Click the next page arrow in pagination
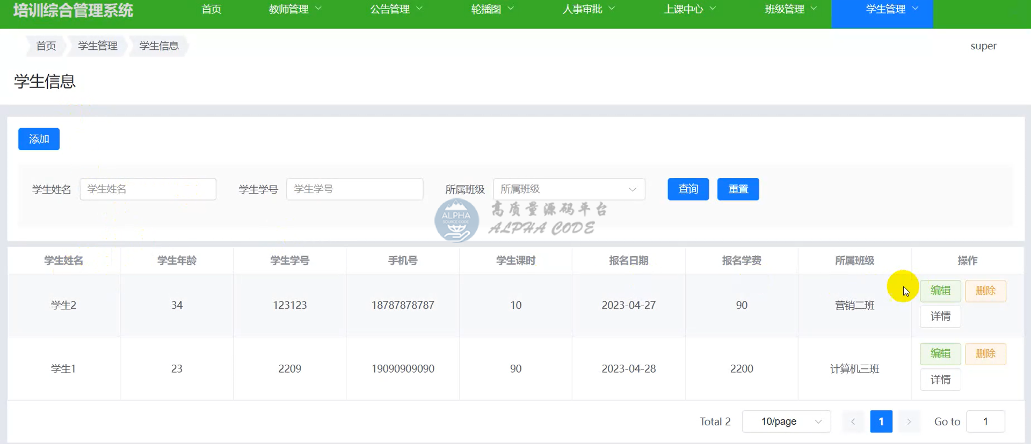This screenshot has height=444, width=1031. [909, 421]
